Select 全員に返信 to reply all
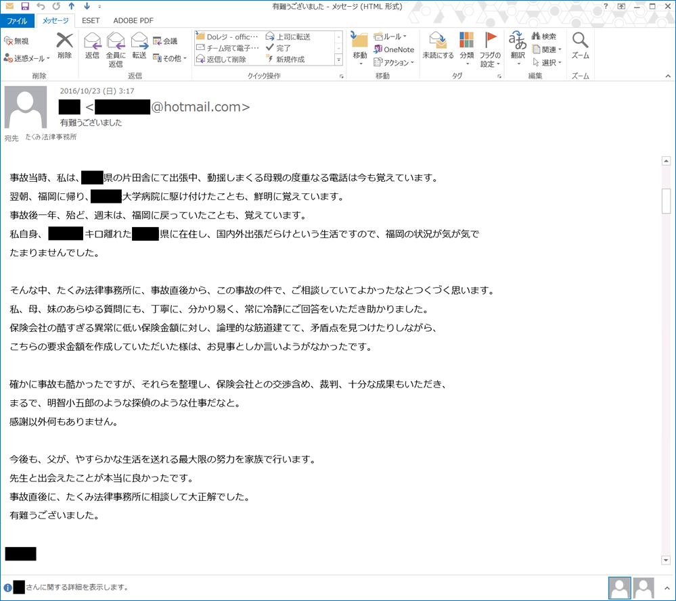 click(115, 47)
